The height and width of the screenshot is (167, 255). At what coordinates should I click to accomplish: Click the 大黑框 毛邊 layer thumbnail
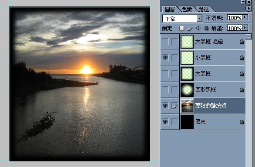(187, 42)
